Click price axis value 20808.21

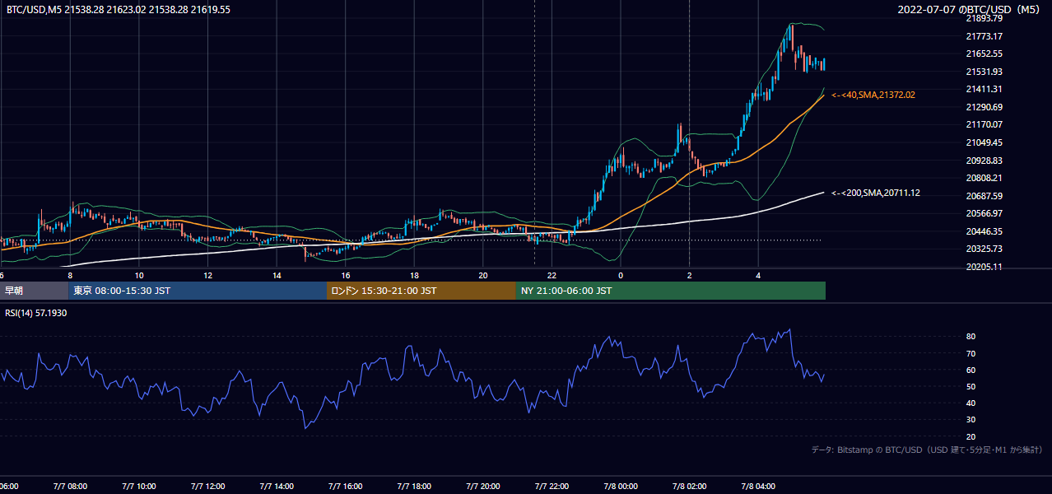[x=984, y=178]
